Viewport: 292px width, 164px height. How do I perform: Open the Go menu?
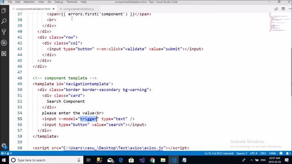(x=49, y=2)
